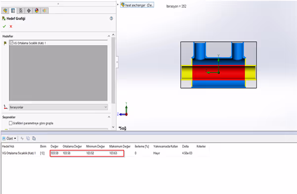Open the DisplayManager color wheel tab
The width and height of the screenshot is (297, 194).
pos(37,10)
